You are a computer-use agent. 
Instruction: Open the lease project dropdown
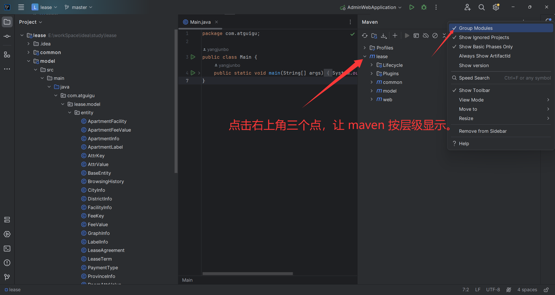pyautogui.click(x=45, y=7)
